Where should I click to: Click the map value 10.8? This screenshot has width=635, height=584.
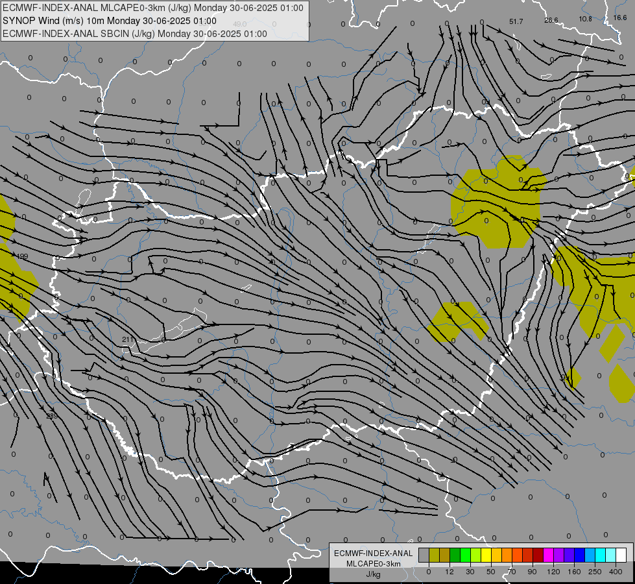585,19
